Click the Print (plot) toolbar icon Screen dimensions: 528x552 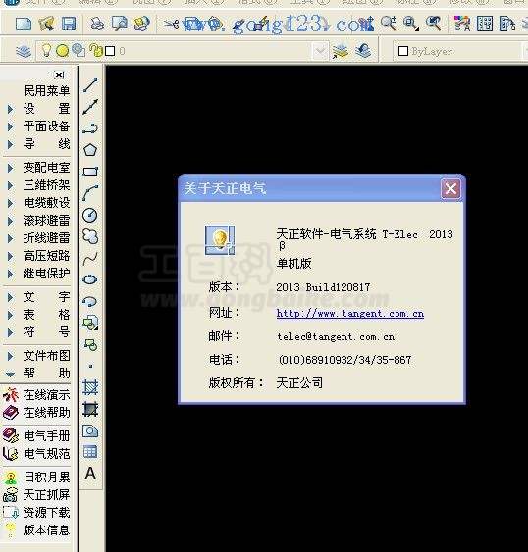tap(97, 24)
